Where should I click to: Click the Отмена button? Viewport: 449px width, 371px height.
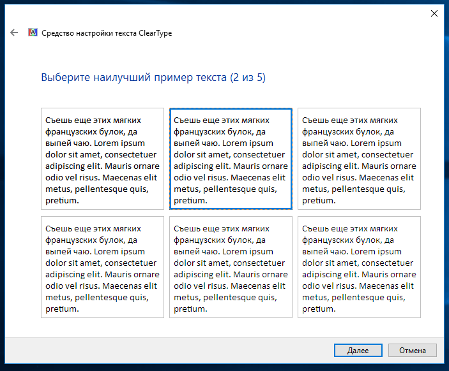coord(413,351)
